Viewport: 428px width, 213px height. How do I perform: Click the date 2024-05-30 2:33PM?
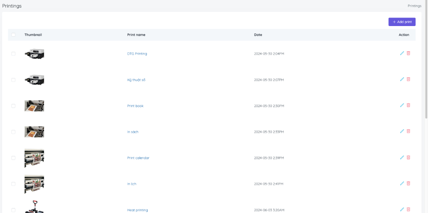click(269, 132)
